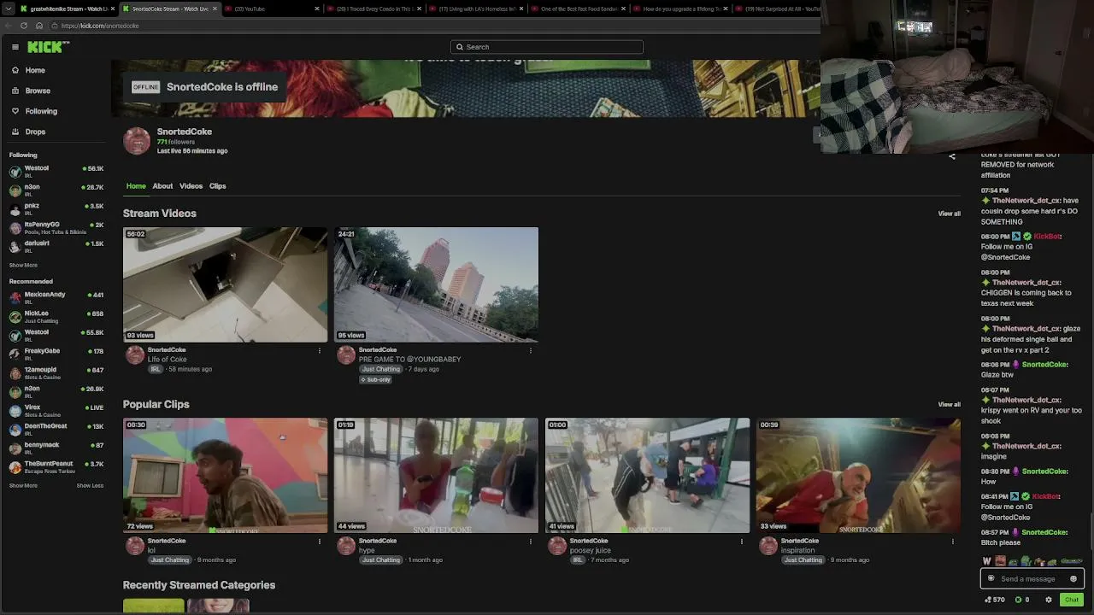Click the IRL tag under Life of Coke
The width and height of the screenshot is (1094, 615).
click(x=156, y=369)
